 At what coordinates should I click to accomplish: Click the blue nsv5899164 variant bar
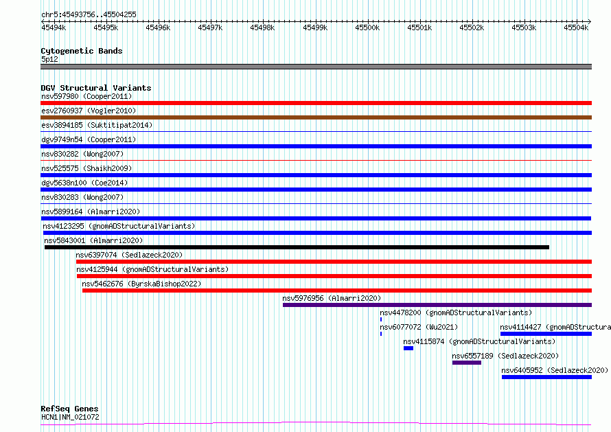tap(316, 218)
